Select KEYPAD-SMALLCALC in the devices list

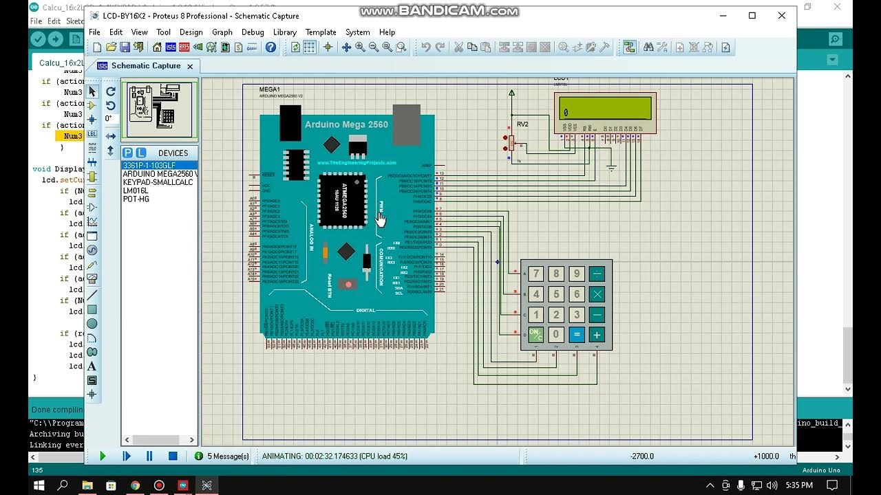(158, 182)
